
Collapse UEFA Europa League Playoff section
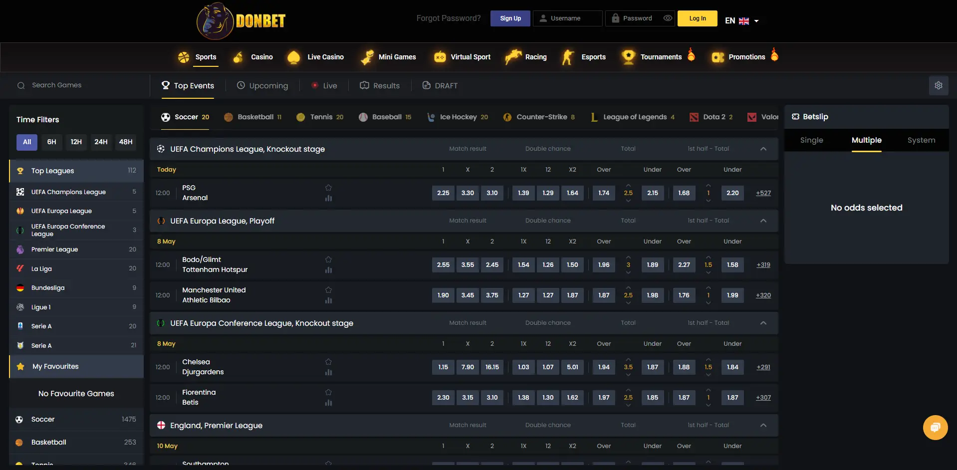pos(763,221)
